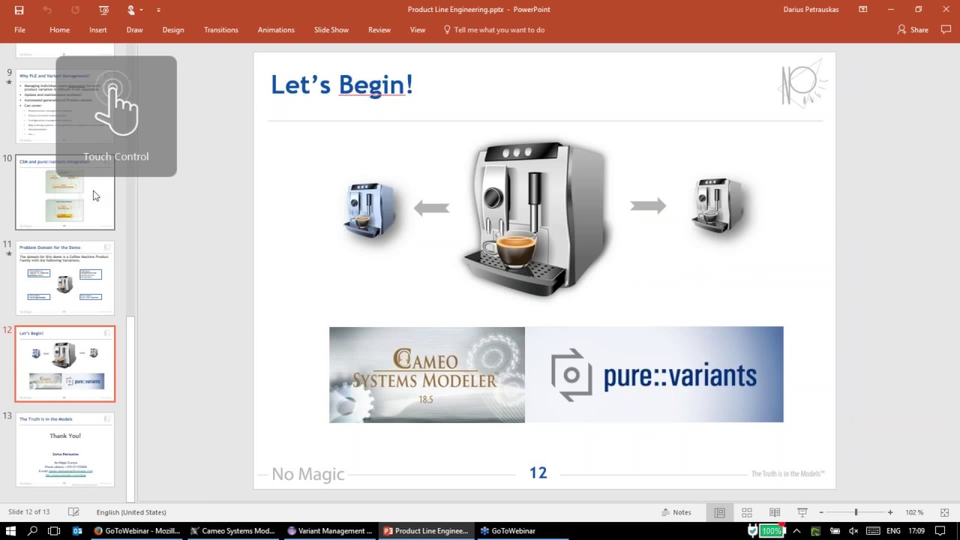Select the small coffee machine on the right
The width and height of the screenshot is (960, 540).
pyautogui.click(x=720, y=205)
